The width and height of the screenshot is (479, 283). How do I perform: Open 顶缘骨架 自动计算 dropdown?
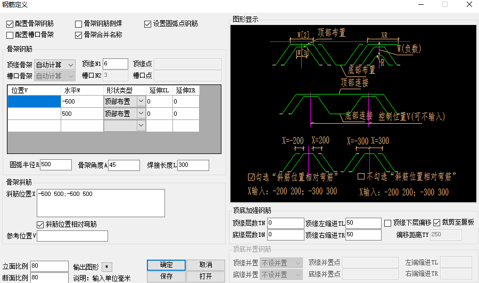[x=55, y=65]
